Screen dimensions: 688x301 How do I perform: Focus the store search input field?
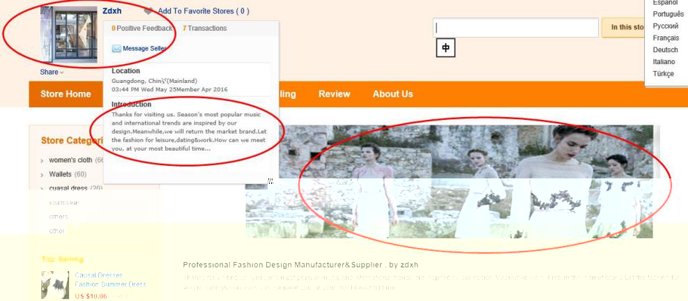click(x=516, y=28)
